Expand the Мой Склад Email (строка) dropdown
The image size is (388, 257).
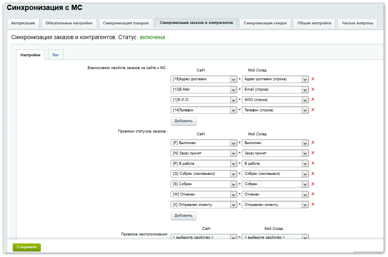[275, 89]
